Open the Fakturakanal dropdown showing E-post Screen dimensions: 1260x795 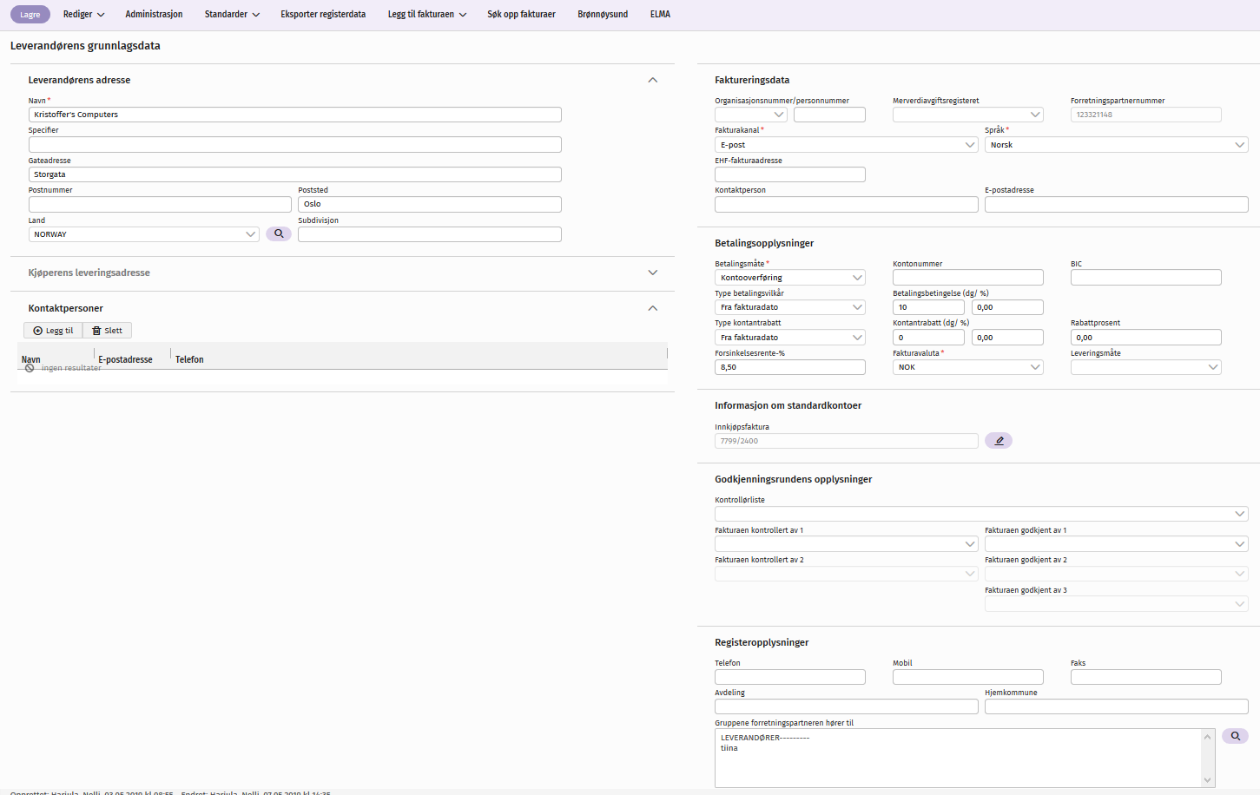pyautogui.click(x=847, y=145)
